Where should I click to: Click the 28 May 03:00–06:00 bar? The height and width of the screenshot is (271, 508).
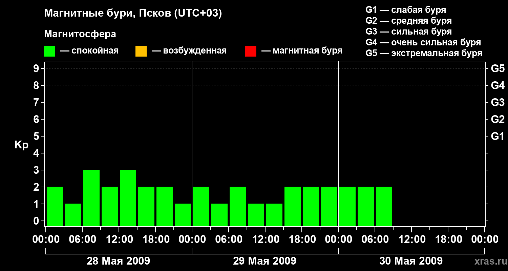click(x=73, y=215)
